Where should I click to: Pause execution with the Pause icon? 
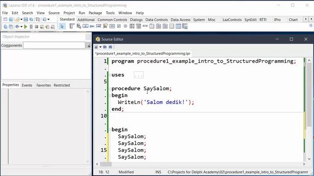[x=31, y=26]
